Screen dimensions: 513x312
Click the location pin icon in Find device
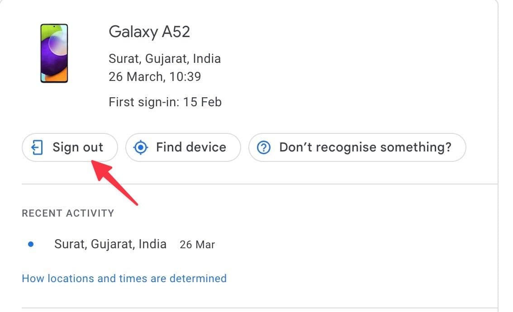point(141,147)
